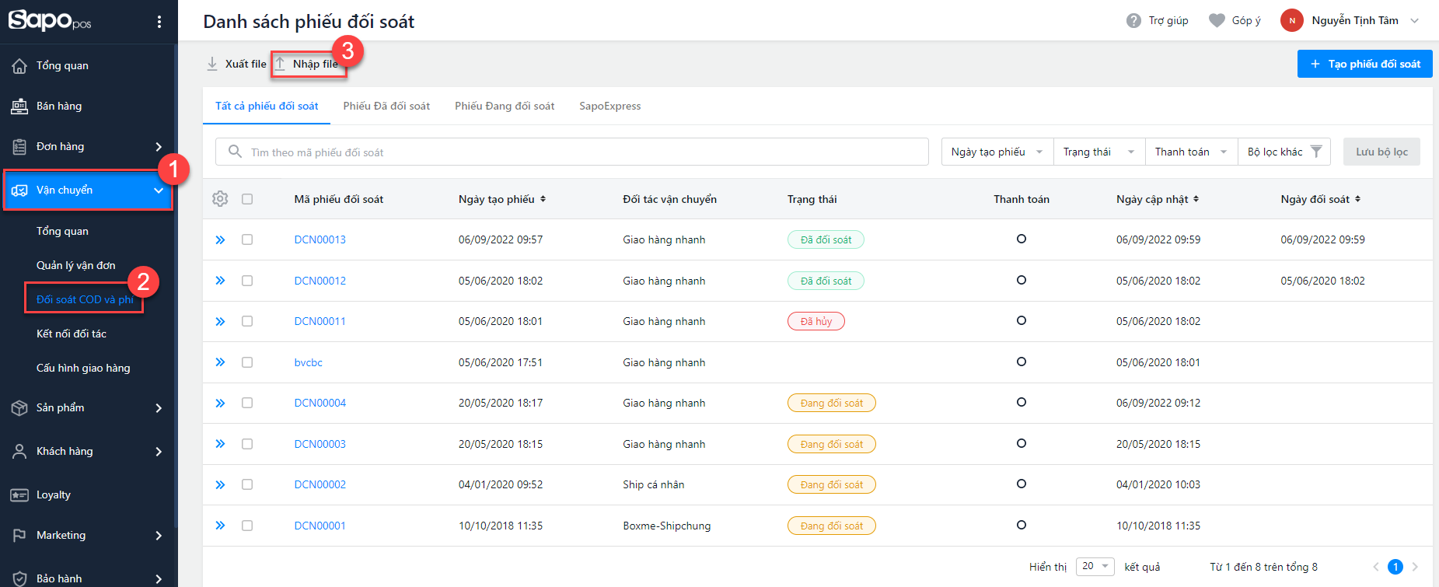
Task: Click Tạo phiếu đối soát button
Action: coord(1364,64)
